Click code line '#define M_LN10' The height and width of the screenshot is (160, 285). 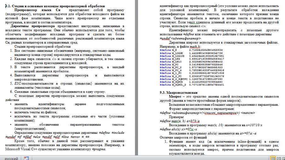click(191, 62)
